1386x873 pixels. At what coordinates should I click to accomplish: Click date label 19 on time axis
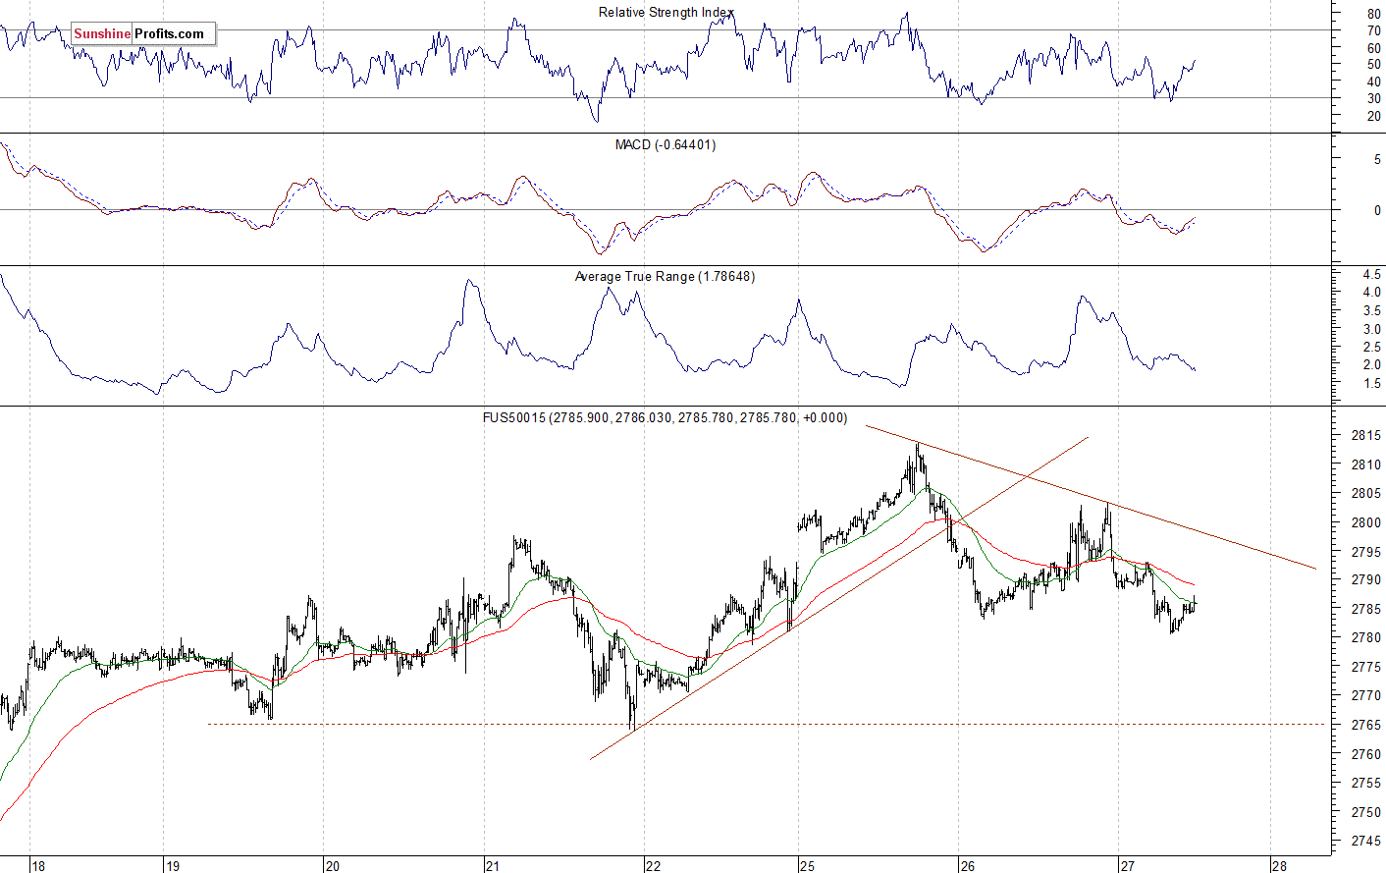(172, 865)
